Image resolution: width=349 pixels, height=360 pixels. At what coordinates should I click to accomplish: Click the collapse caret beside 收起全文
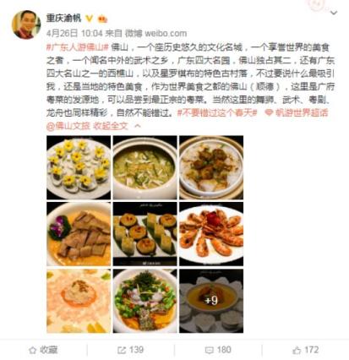(138, 126)
